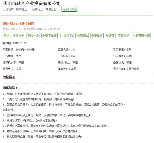Select the 入职带薪年假 benefit tag
This screenshot has height=143, width=154.
tap(141, 35)
